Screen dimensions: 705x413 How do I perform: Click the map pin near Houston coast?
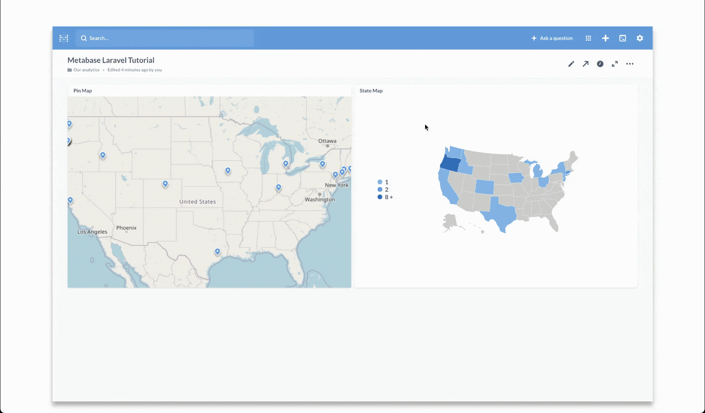click(x=217, y=252)
